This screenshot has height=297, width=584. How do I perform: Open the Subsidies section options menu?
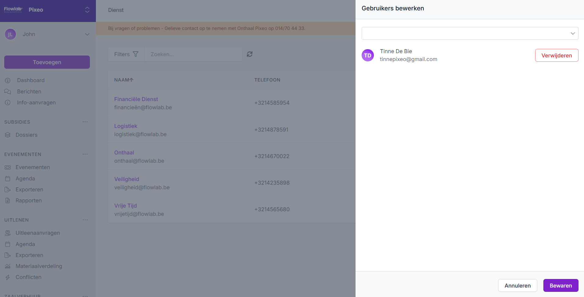pyautogui.click(x=85, y=122)
